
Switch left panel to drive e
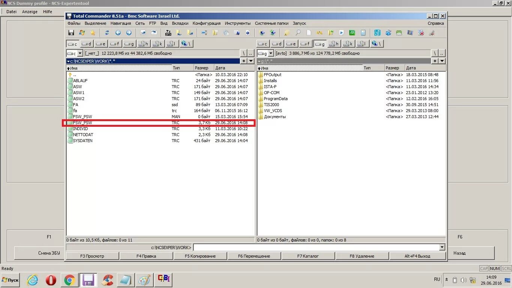(101, 44)
